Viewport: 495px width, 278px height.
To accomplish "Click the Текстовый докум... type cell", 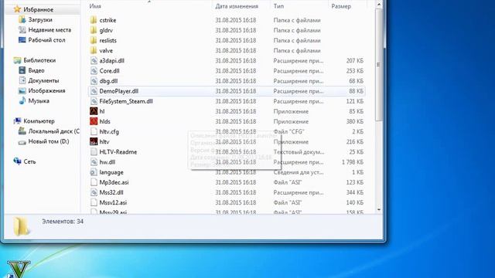I will (299, 152).
